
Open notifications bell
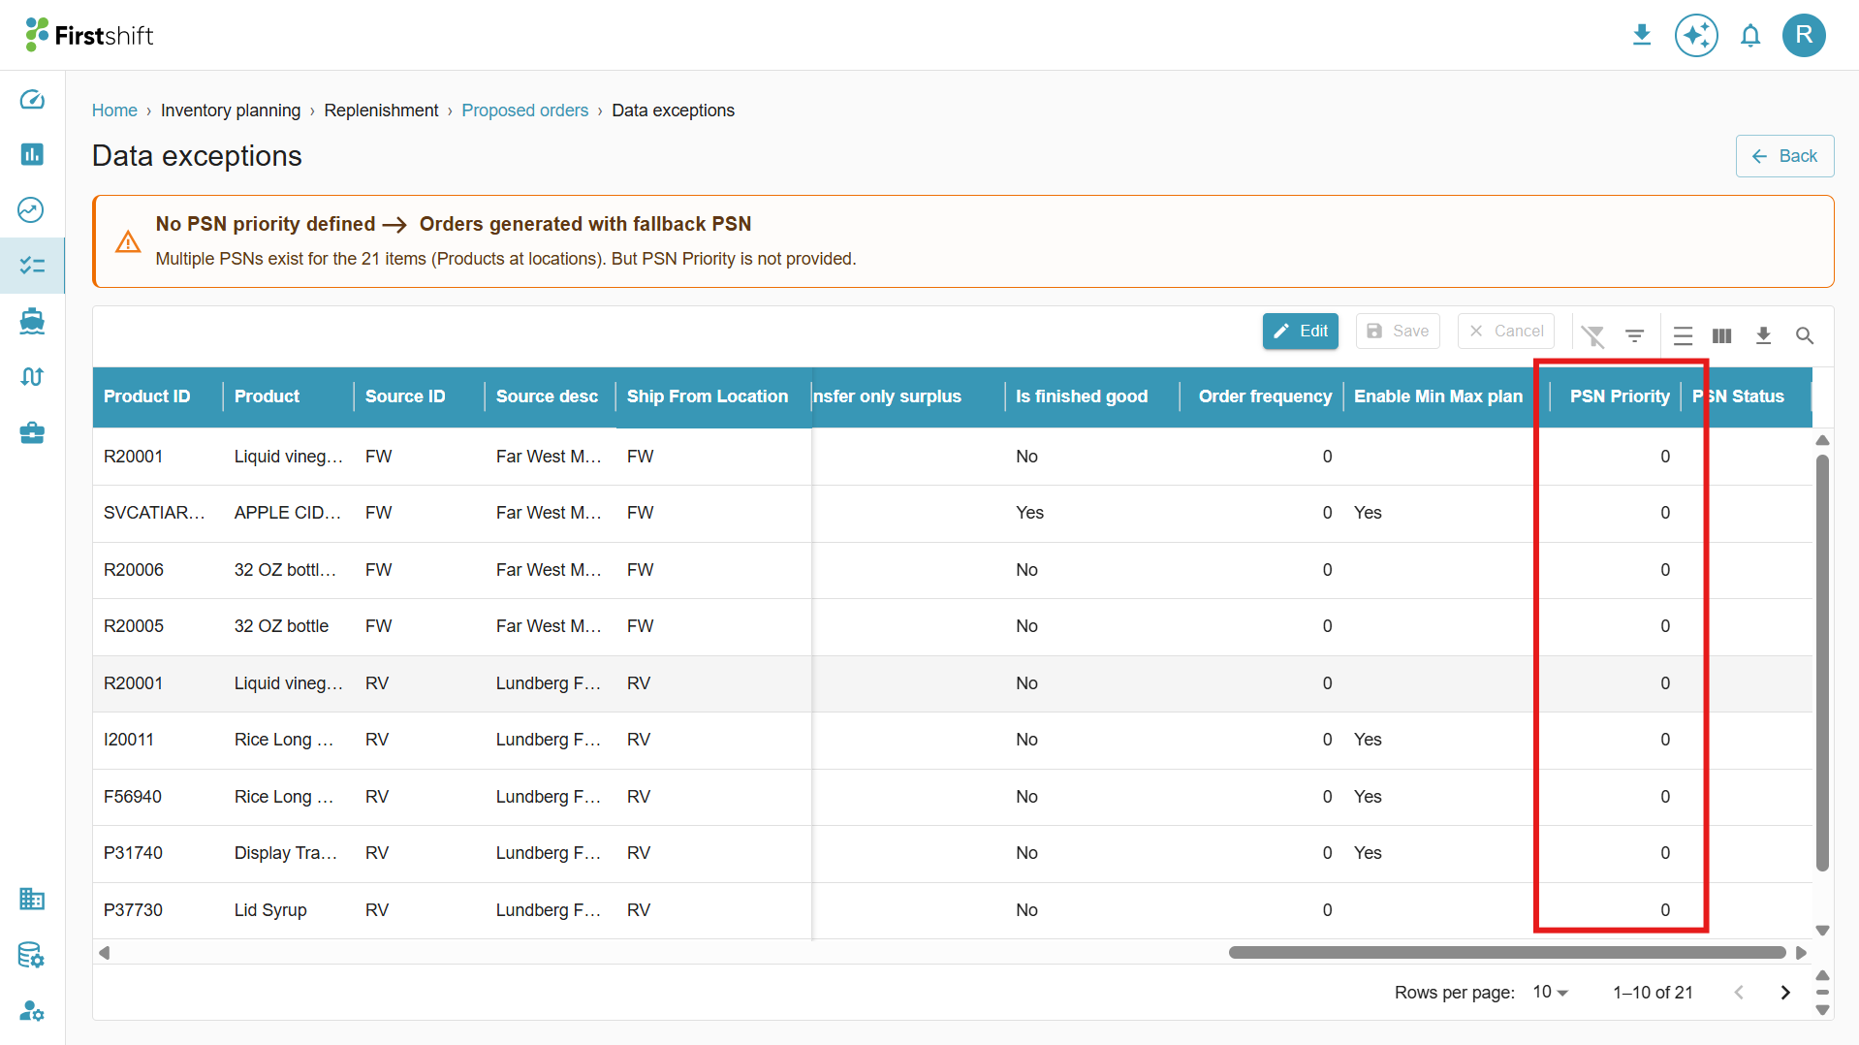(1749, 36)
